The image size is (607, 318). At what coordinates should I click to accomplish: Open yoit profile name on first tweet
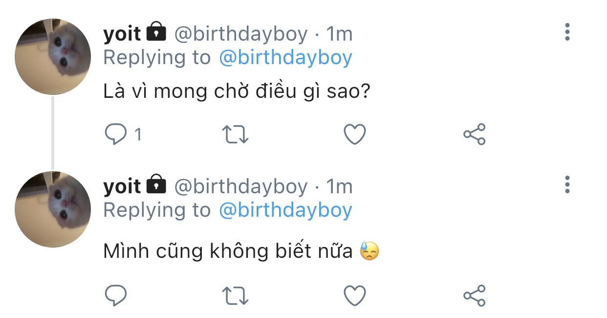tap(122, 34)
